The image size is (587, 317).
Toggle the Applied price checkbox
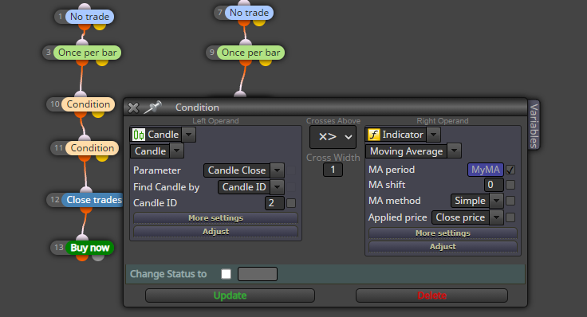coord(510,217)
